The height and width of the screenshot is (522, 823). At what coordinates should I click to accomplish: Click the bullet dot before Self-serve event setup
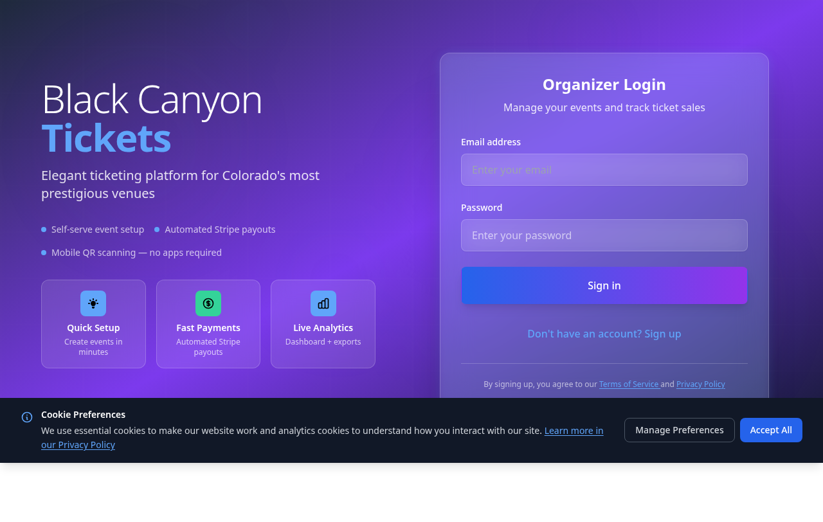[x=44, y=230]
